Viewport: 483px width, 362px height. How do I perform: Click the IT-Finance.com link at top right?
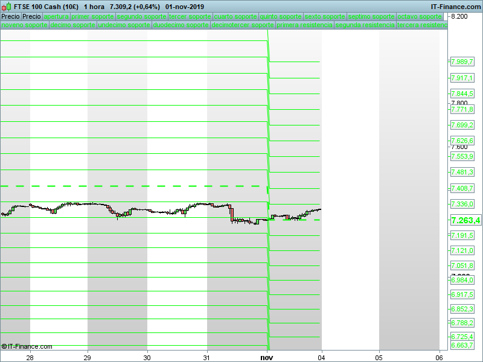[456, 7]
